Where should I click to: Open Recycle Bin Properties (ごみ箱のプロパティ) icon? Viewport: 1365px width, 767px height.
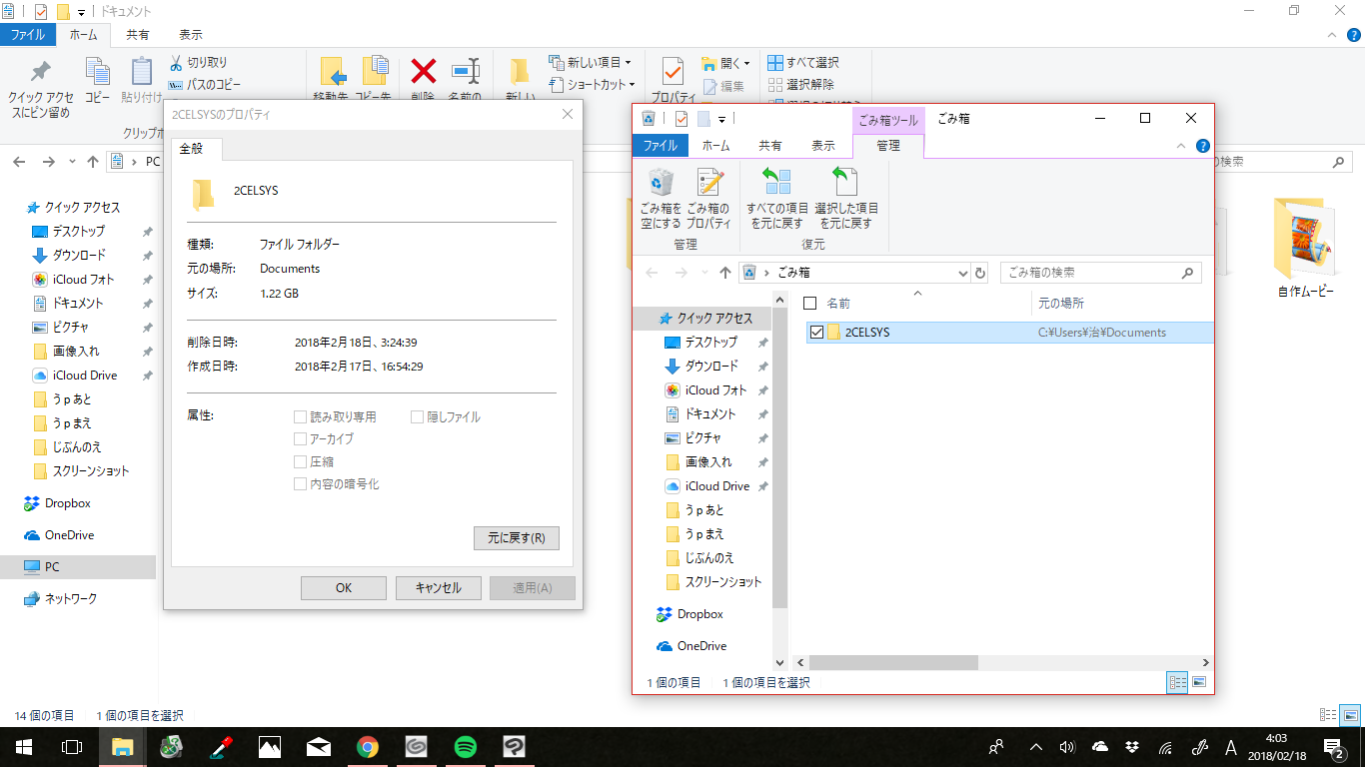708,199
